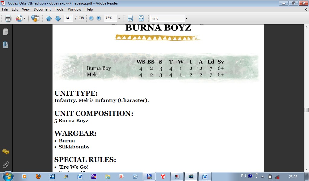Switch to the floppy disk save app in taskbar
This screenshot has height=181, width=309.
click(149, 176)
